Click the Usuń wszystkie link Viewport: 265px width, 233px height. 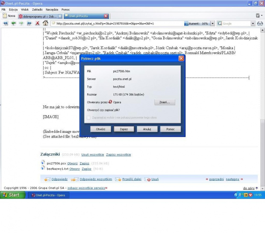click(93, 155)
